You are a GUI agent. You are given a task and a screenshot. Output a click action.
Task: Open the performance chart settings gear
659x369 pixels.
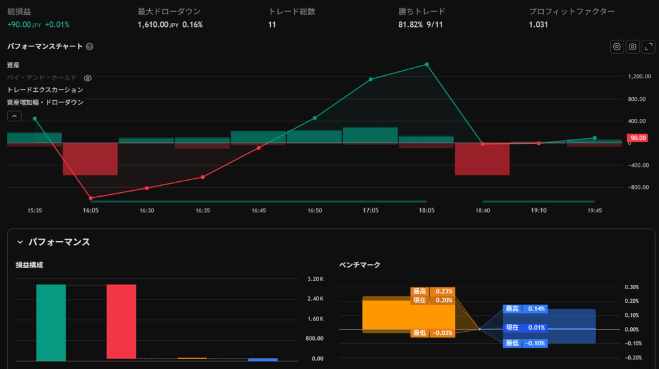pyautogui.click(x=617, y=47)
